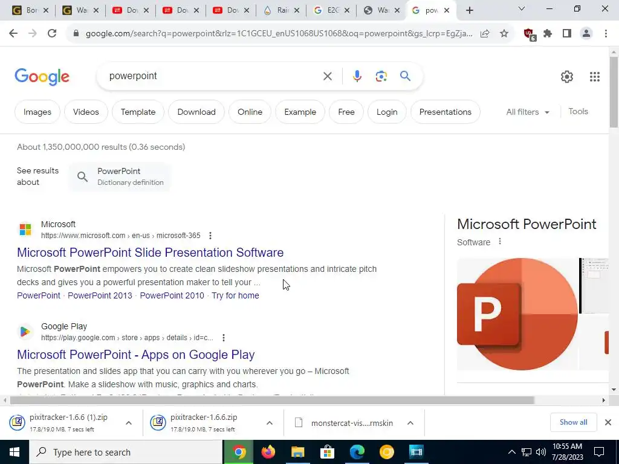619x464 pixels.
Task: Search by image using the Google Lens icon
Action: 381,76
